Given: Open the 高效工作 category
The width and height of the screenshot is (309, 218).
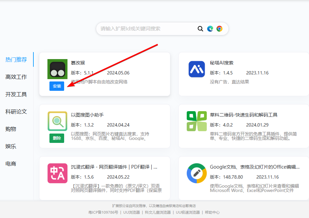Looking at the screenshot, I should click(16, 77).
